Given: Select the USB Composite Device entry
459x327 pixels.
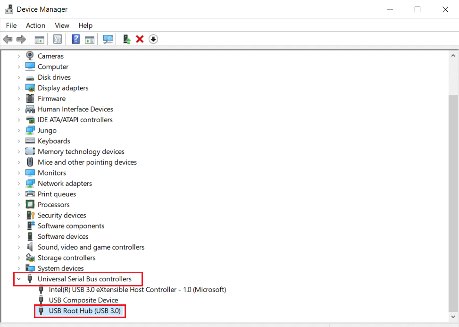Looking at the screenshot, I should (83, 300).
